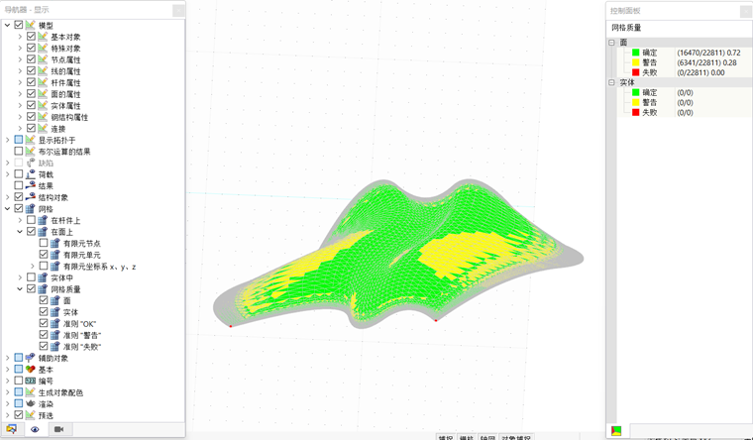This screenshot has height=440, width=753.
Task: Click the 有限元单元 icon
Action: tap(55, 255)
